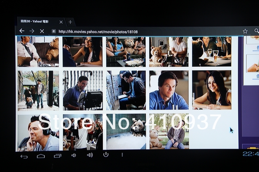Image resolution: width=259 pixels, height=172 pixels.
Task: Open photo of man and bear sitting on park bench
Action: click(169, 131)
